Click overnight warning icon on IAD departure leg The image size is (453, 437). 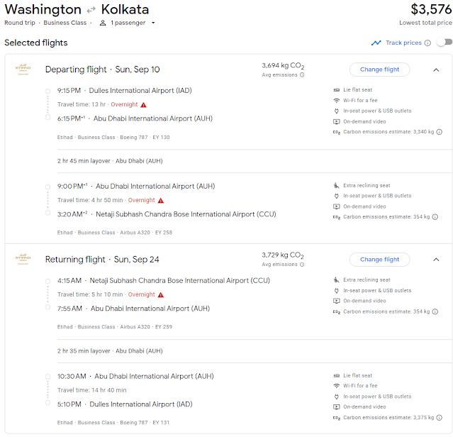144,104
